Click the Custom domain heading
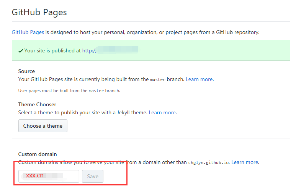The height and width of the screenshot is (190, 296). pos(38,154)
